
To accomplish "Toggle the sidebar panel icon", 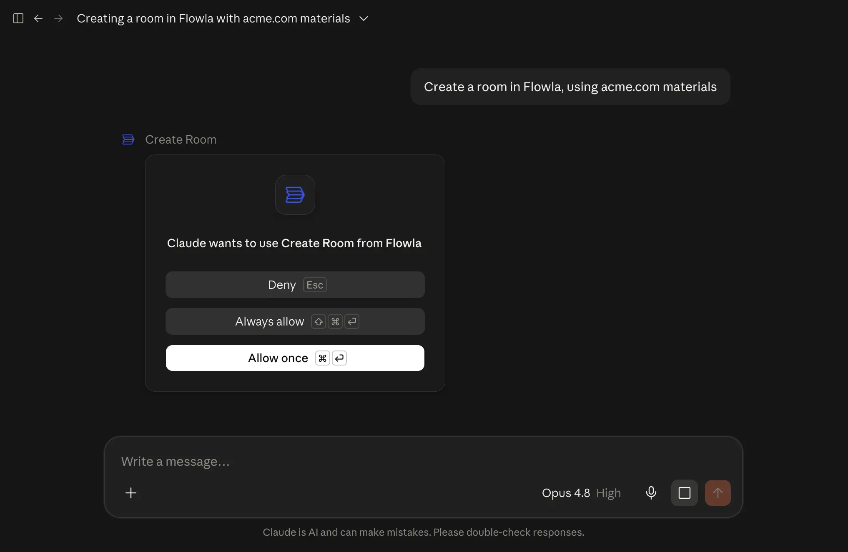I will pyautogui.click(x=18, y=18).
